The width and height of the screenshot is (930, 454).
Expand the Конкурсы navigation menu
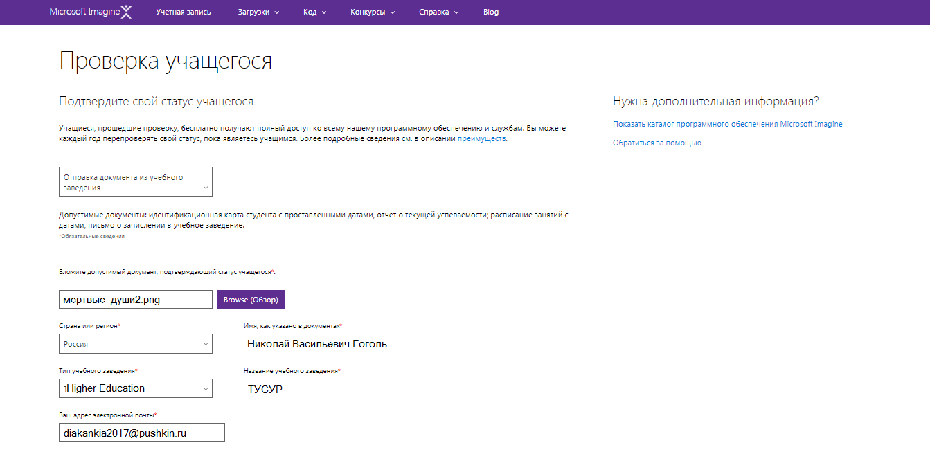(x=373, y=12)
